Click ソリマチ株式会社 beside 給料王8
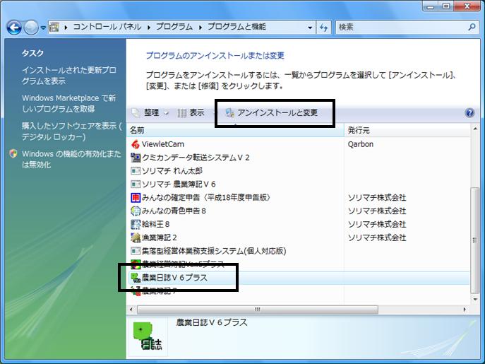Screen dimensions: 485x364 (377, 224)
